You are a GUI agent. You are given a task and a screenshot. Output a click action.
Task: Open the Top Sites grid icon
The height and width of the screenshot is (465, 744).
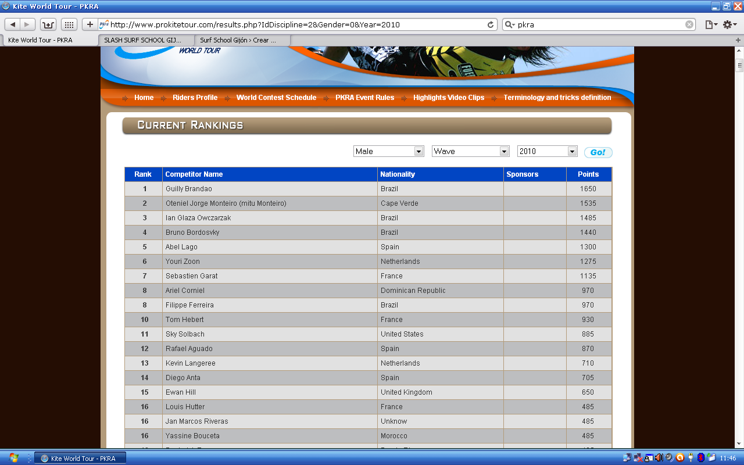[69, 24]
